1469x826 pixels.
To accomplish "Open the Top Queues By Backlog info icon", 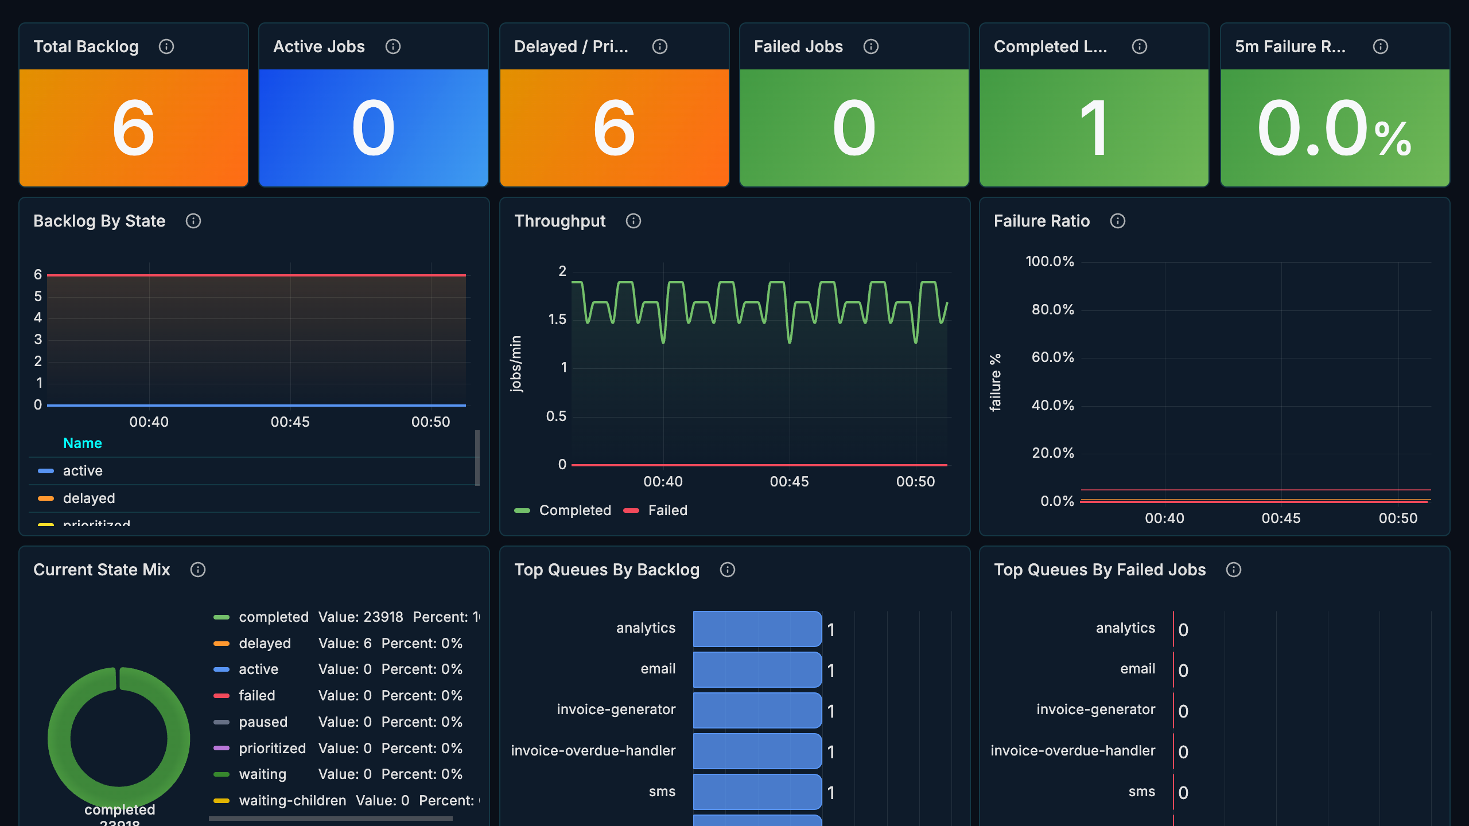I will [x=728, y=570].
